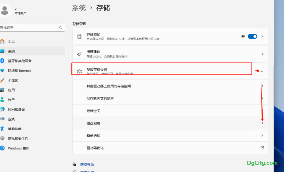Click the Personalization (个性化) brush icon

(2, 80)
